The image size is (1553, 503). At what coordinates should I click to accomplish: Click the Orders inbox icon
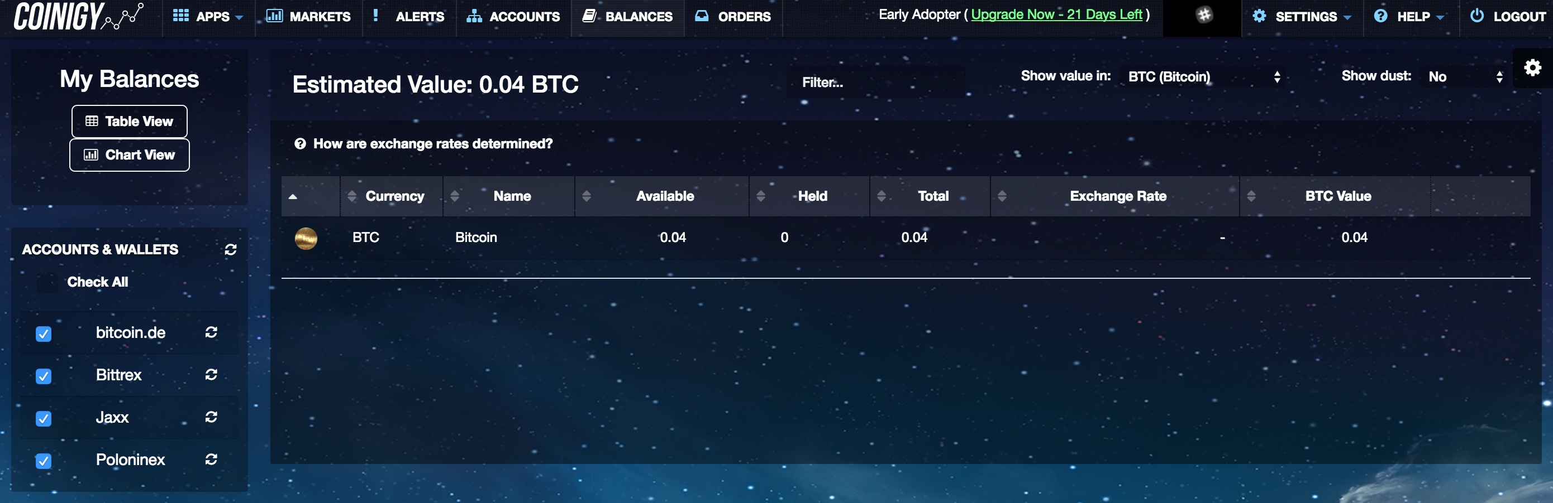click(x=702, y=16)
